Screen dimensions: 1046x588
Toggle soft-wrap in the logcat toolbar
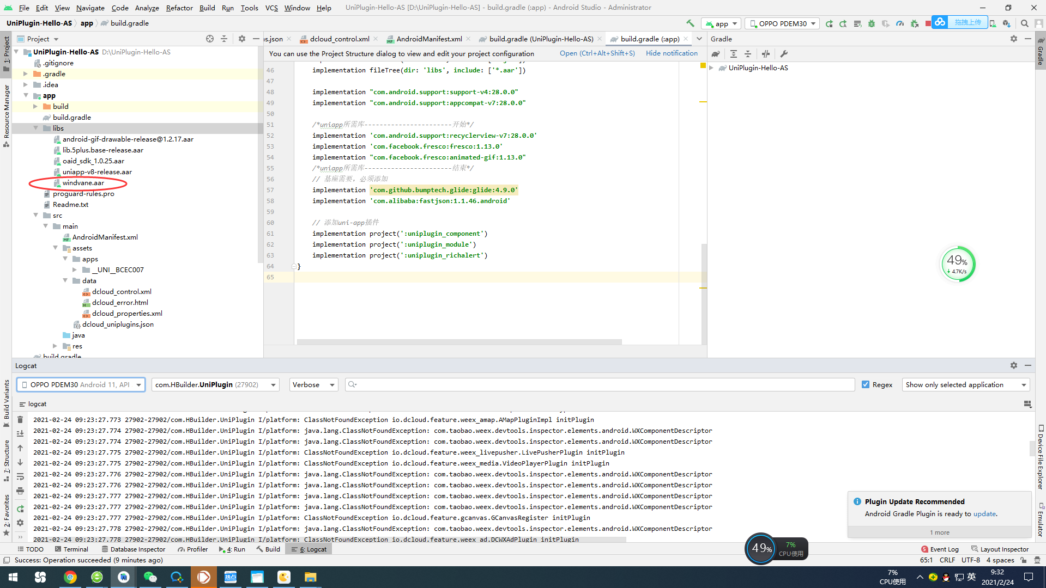(x=20, y=476)
